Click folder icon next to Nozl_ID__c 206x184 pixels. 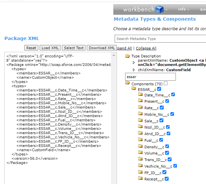click(140, 127)
